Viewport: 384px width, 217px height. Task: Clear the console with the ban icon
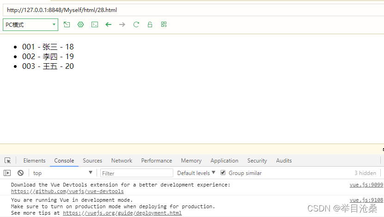(x=21, y=173)
